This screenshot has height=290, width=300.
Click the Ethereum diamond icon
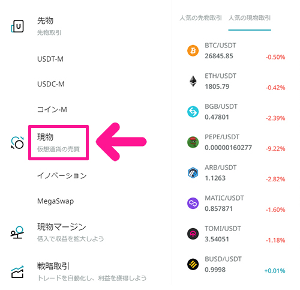[x=193, y=81]
